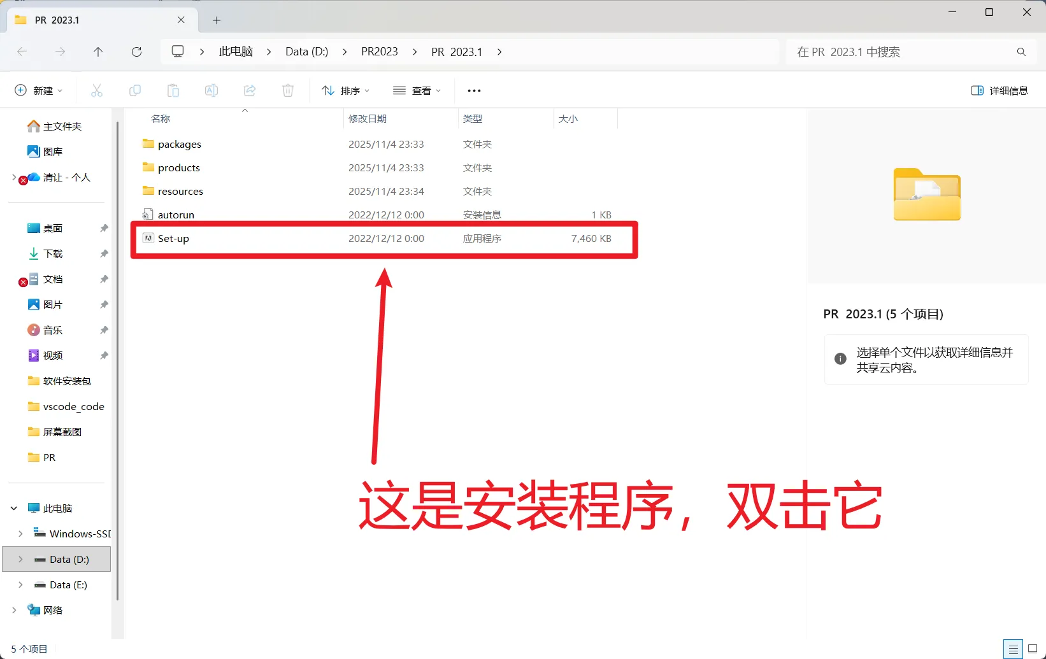Switch to details list view icon

[1013, 649]
